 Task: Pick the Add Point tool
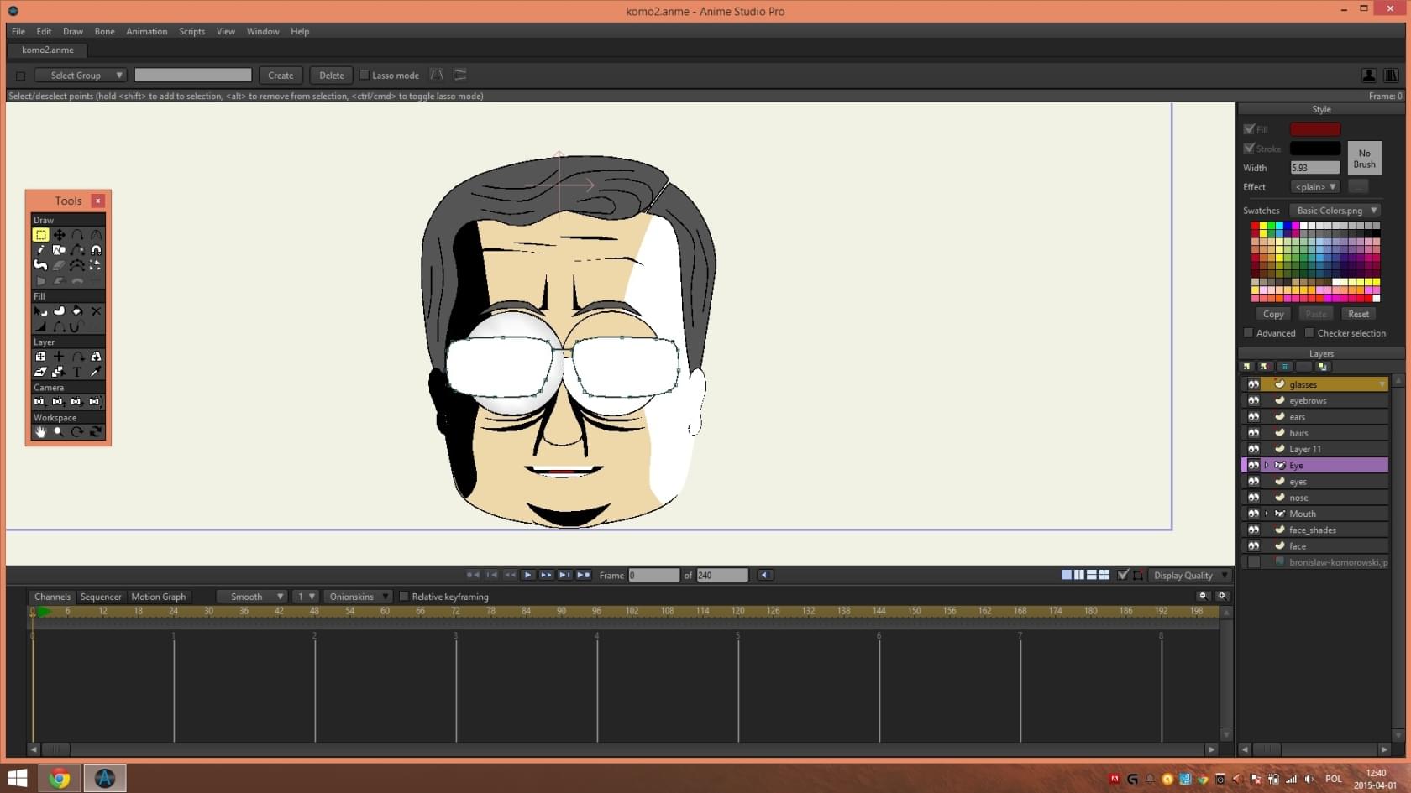(77, 235)
